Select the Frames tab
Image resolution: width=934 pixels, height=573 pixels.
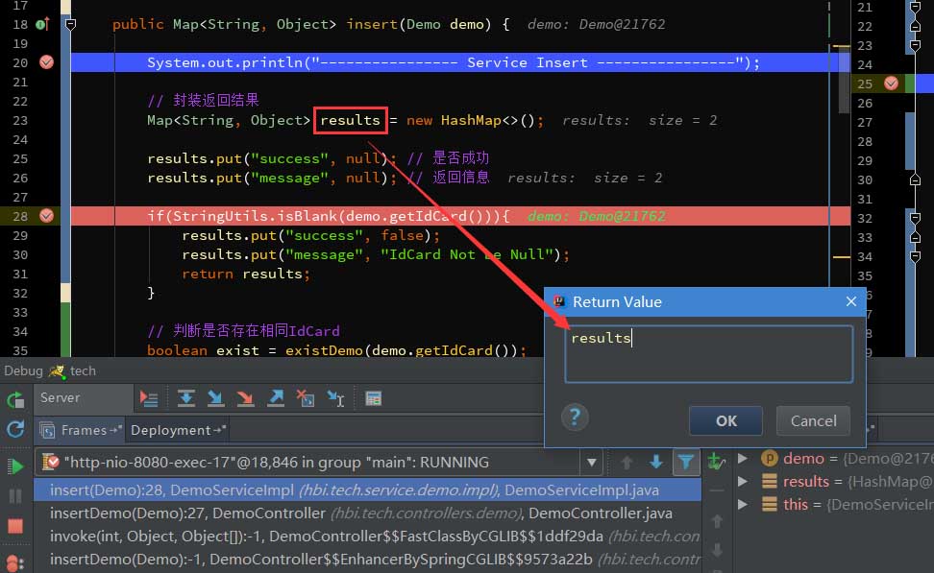click(81, 430)
